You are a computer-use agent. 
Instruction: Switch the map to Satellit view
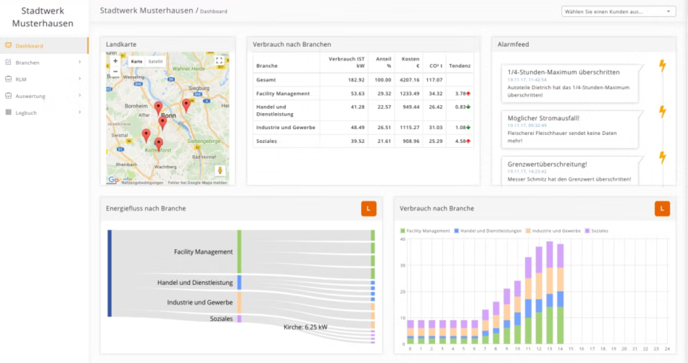pos(155,61)
